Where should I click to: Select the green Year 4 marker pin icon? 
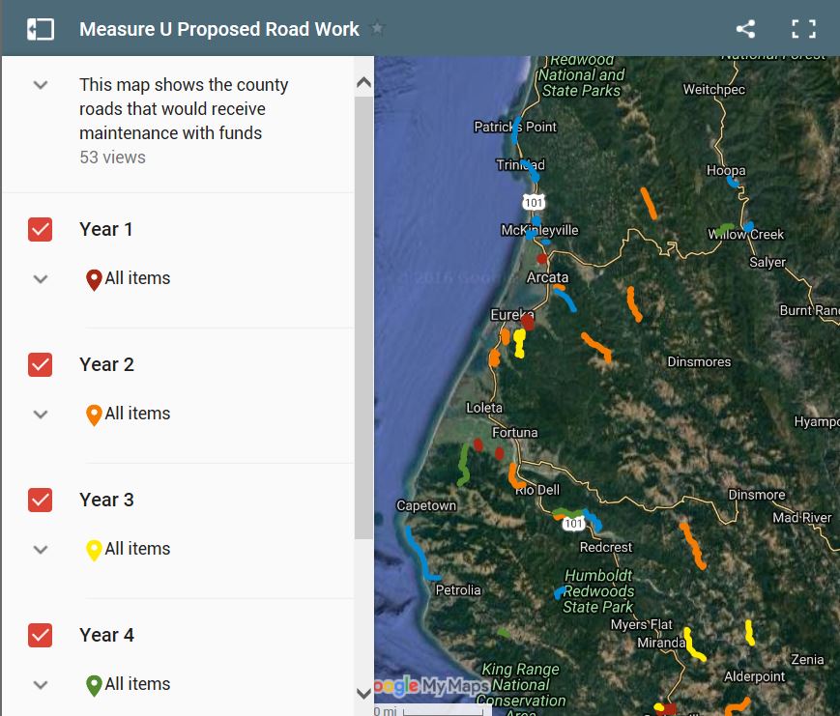pos(94,684)
